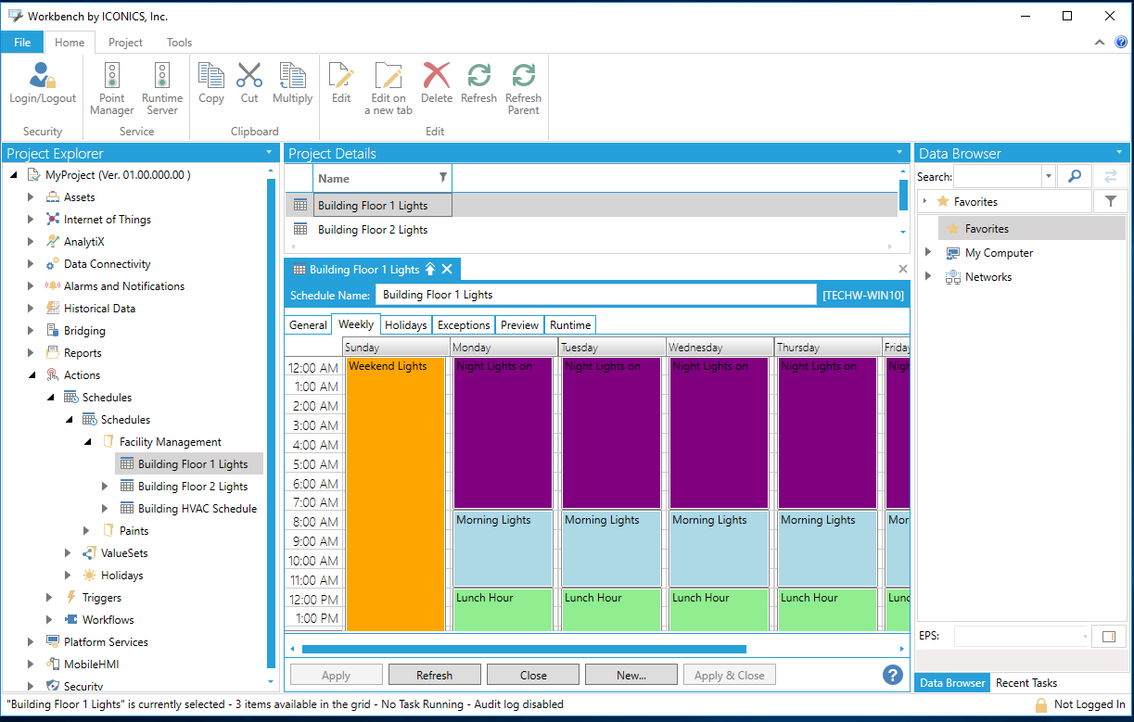This screenshot has height=722, width=1134.
Task: Collapse the Facility Management folder
Action: [87, 442]
